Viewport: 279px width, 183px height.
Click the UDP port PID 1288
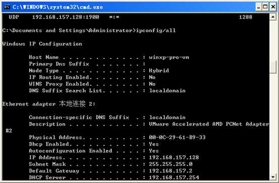click(246, 17)
